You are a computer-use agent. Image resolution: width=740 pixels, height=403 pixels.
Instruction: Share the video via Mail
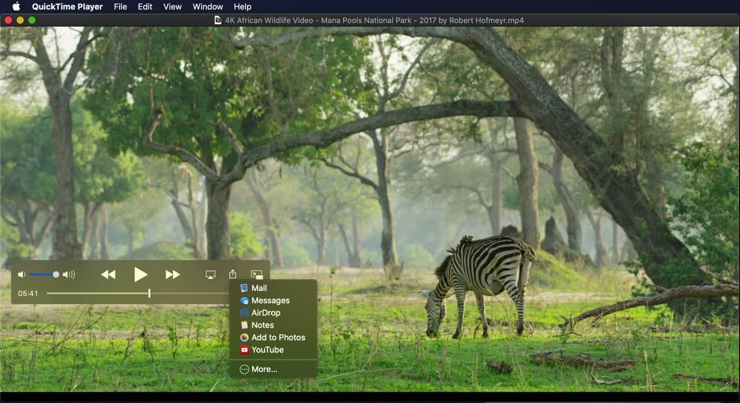(x=259, y=288)
